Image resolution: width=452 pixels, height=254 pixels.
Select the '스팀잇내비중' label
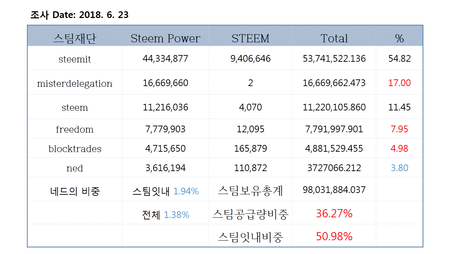click(250, 237)
